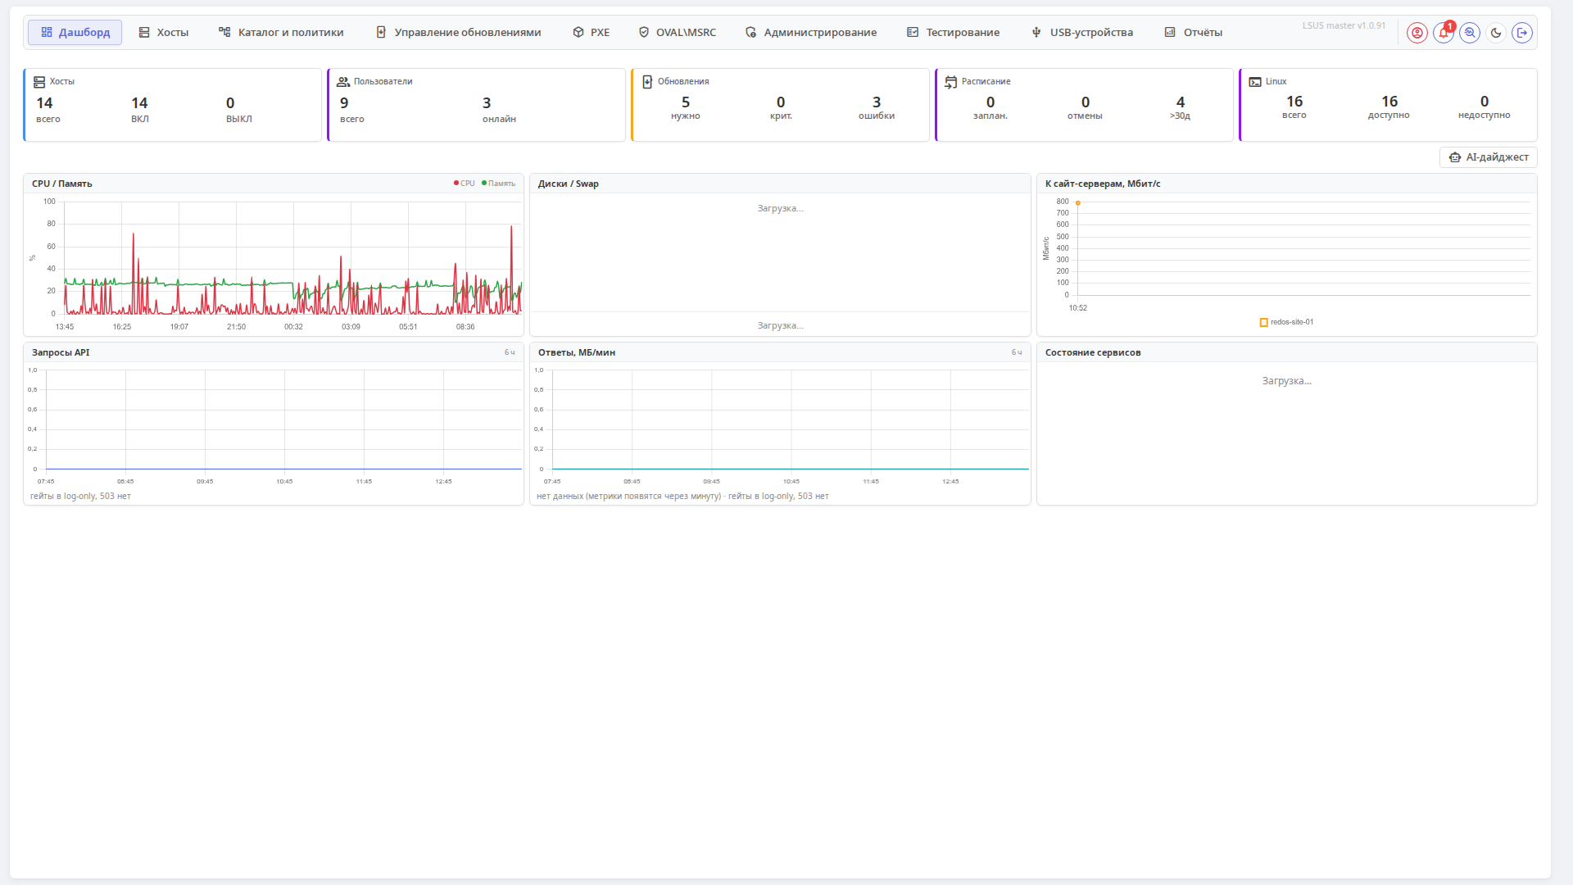
Task: Open the PXE section
Action: click(591, 33)
